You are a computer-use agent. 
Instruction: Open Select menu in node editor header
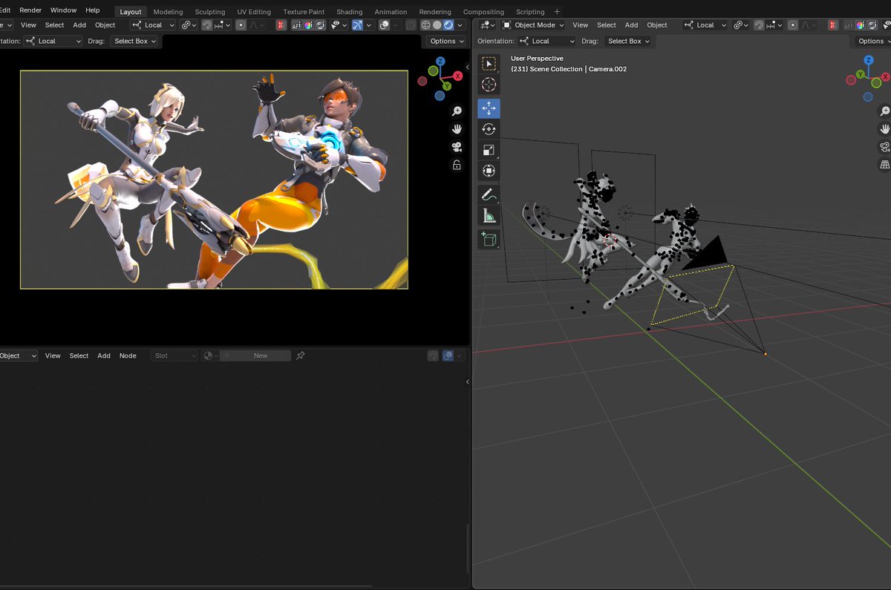[x=79, y=356]
